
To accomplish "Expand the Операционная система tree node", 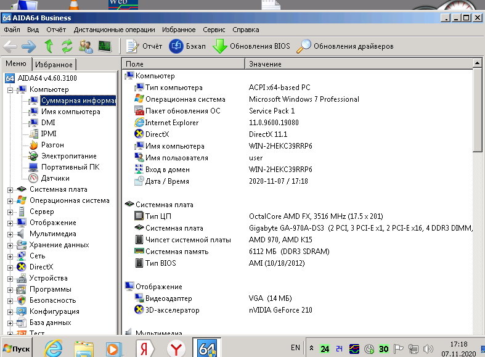I will click(10, 201).
